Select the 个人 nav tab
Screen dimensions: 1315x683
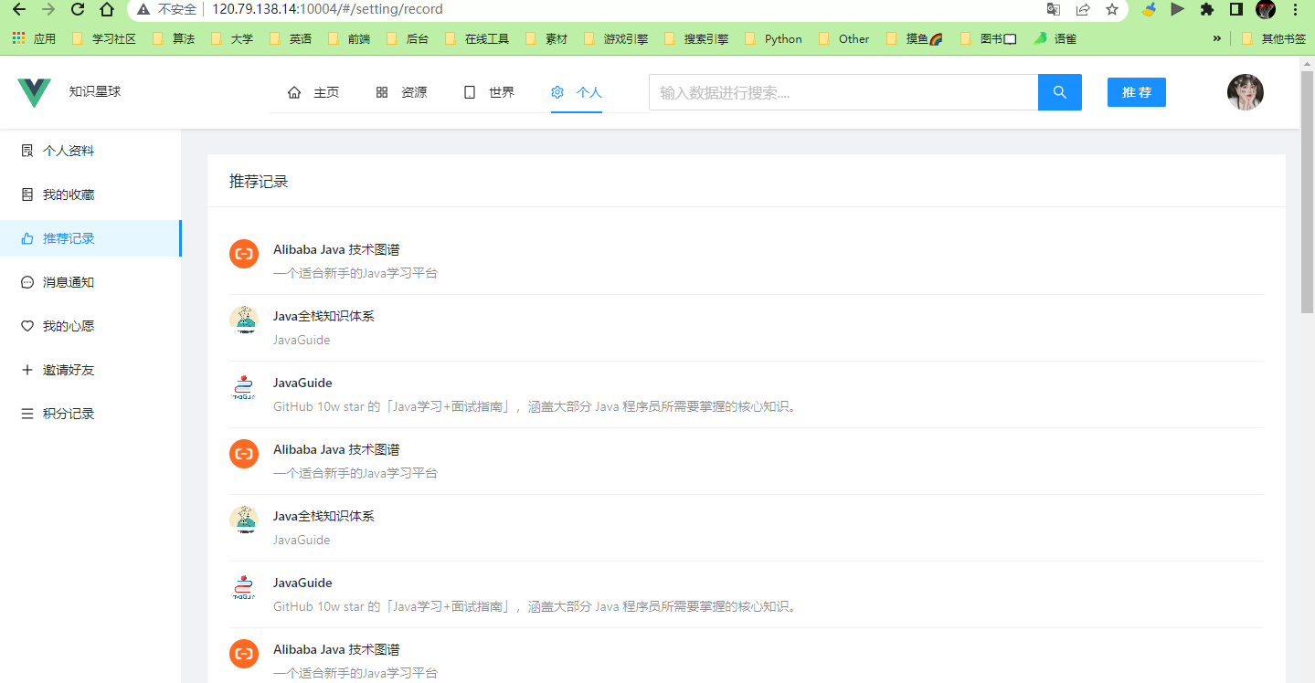point(577,92)
